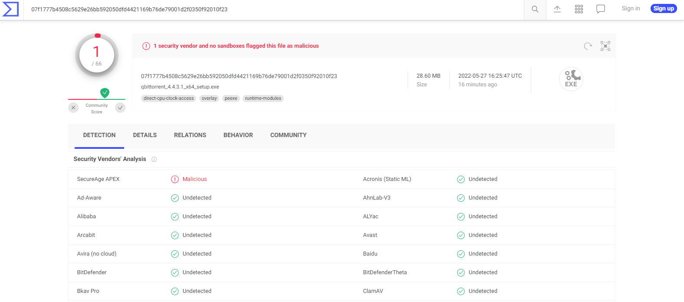Click the Ad-Aware vendor name
The height and width of the screenshot is (302, 684).
tap(89, 198)
